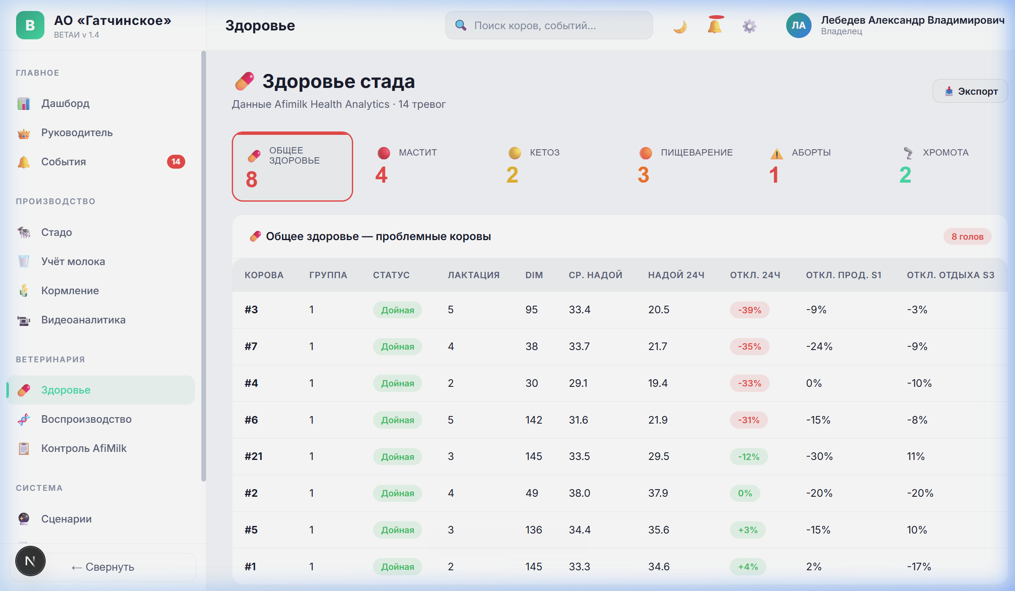The height and width of the screenshot is (591, 1015).
Task: Click the cow search field
Action: [549, 26]
